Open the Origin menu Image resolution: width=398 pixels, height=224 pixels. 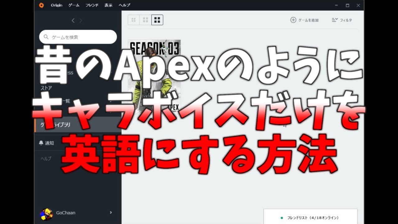[x=57, y=5]
